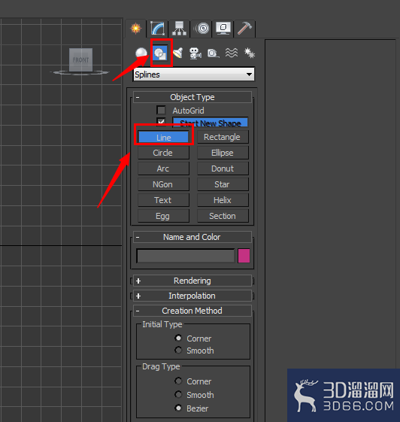
Task: Choose the Text spline button
Action: pyautogui.click(x=164, y=200)
